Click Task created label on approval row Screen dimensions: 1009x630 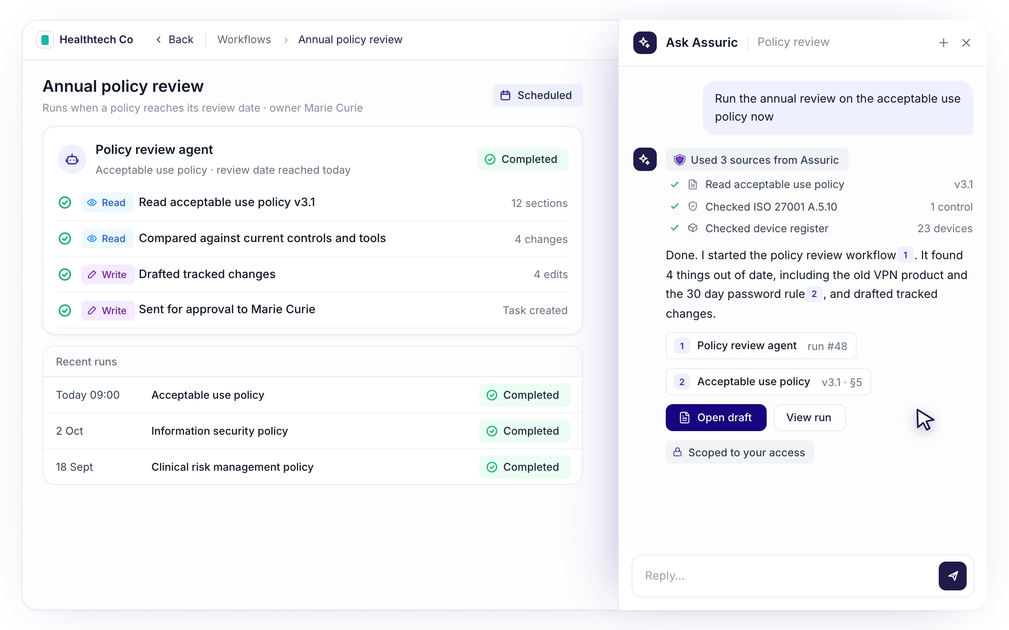click(x=535, y=310)
